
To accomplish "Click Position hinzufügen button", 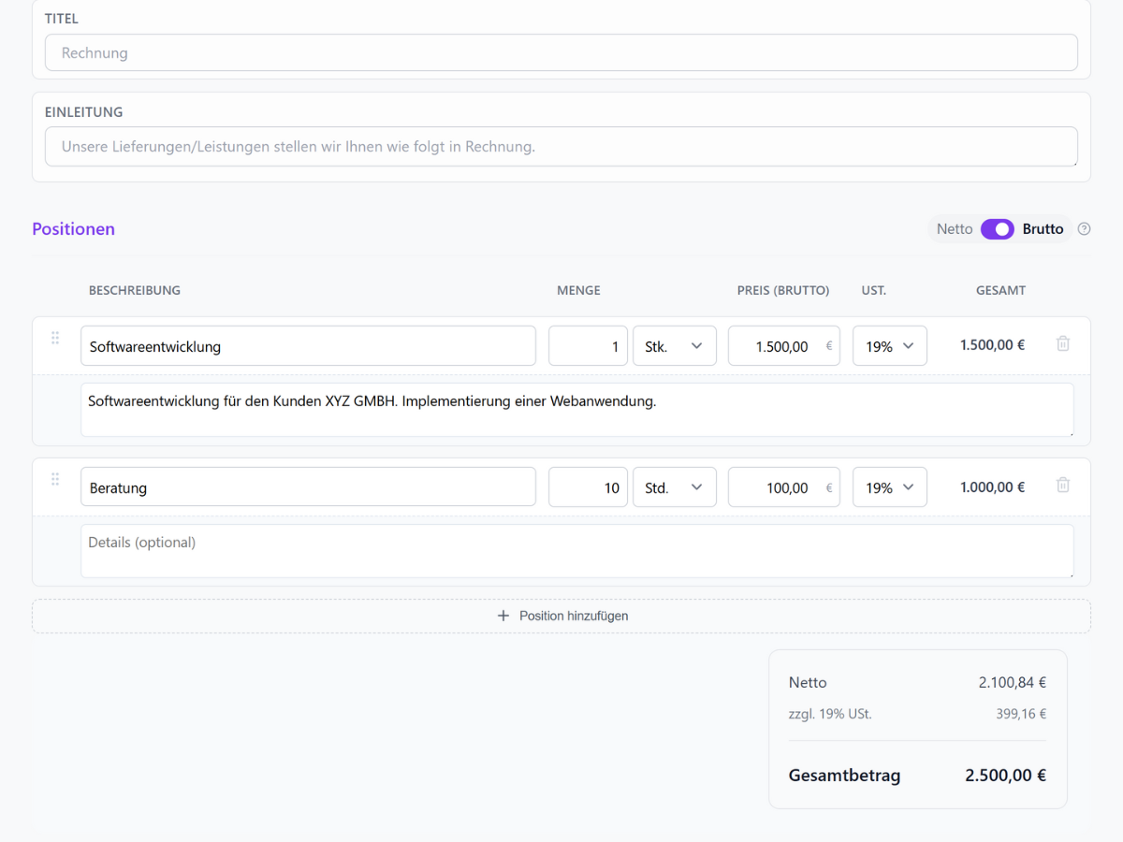I will point(561,616).
